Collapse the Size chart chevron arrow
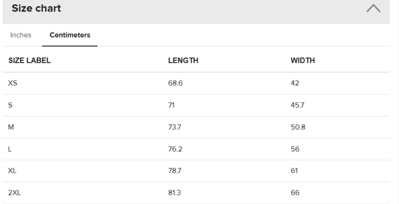Screen dimensions: 399x204 click(x=373, y=8)
